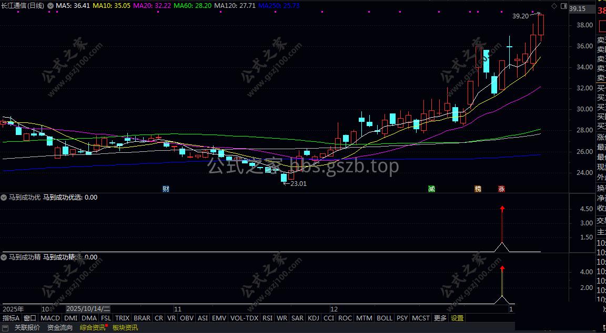Viewport: 606px width, 333px height.
Task: Click the MA60: 28.20 value
Action: pos(193,6)
